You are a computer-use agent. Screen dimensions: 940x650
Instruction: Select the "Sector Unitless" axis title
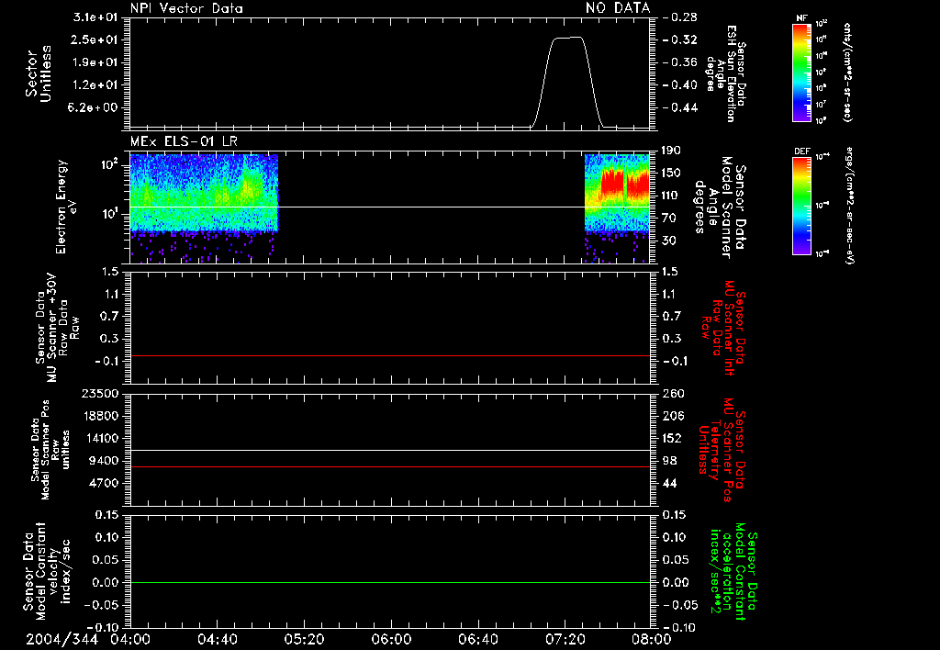[39, 73]
